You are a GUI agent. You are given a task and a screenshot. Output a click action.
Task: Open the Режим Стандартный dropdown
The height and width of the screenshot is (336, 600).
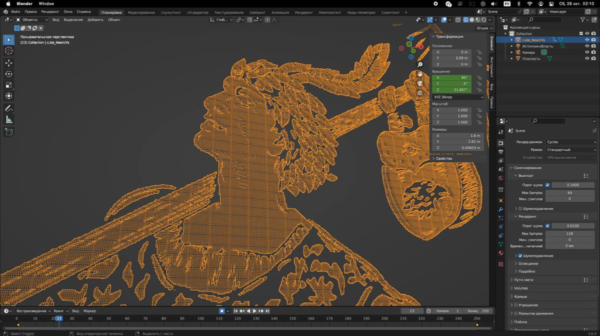click(x=571, y=150)
